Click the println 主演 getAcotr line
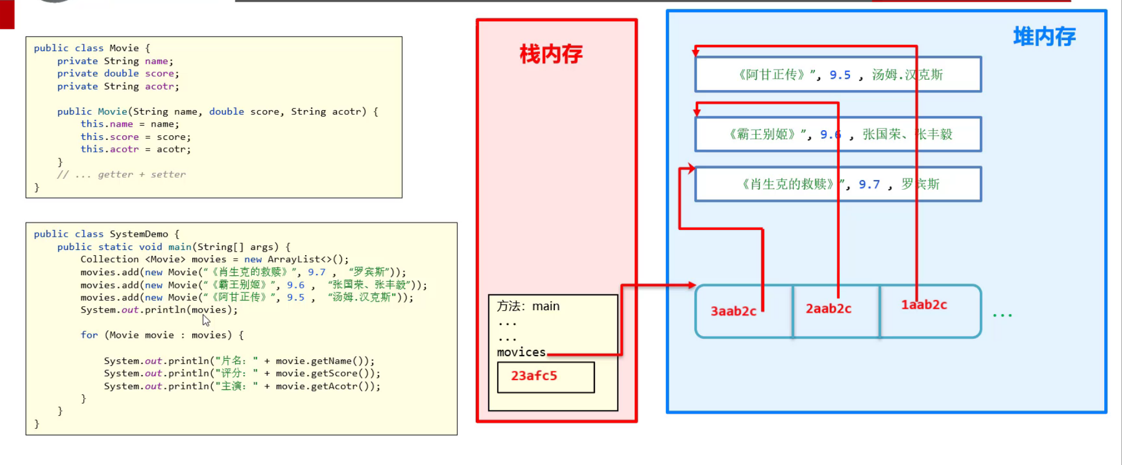 (x=242, y=386)
